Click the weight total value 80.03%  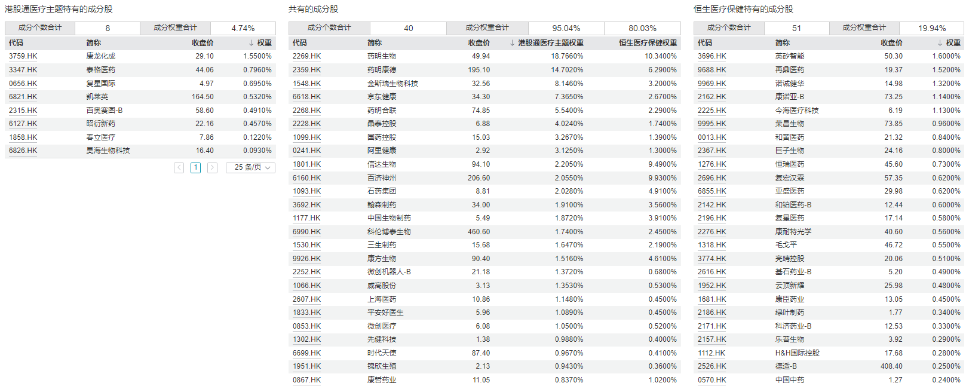coord(642,28)
